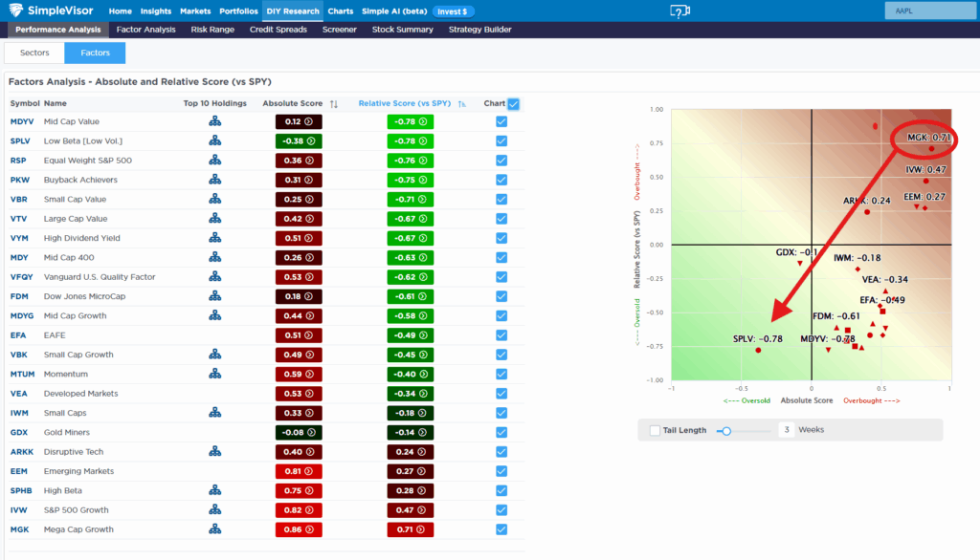Uncheck the Chart checkbox for IWM Small Caps

[500, 413]
